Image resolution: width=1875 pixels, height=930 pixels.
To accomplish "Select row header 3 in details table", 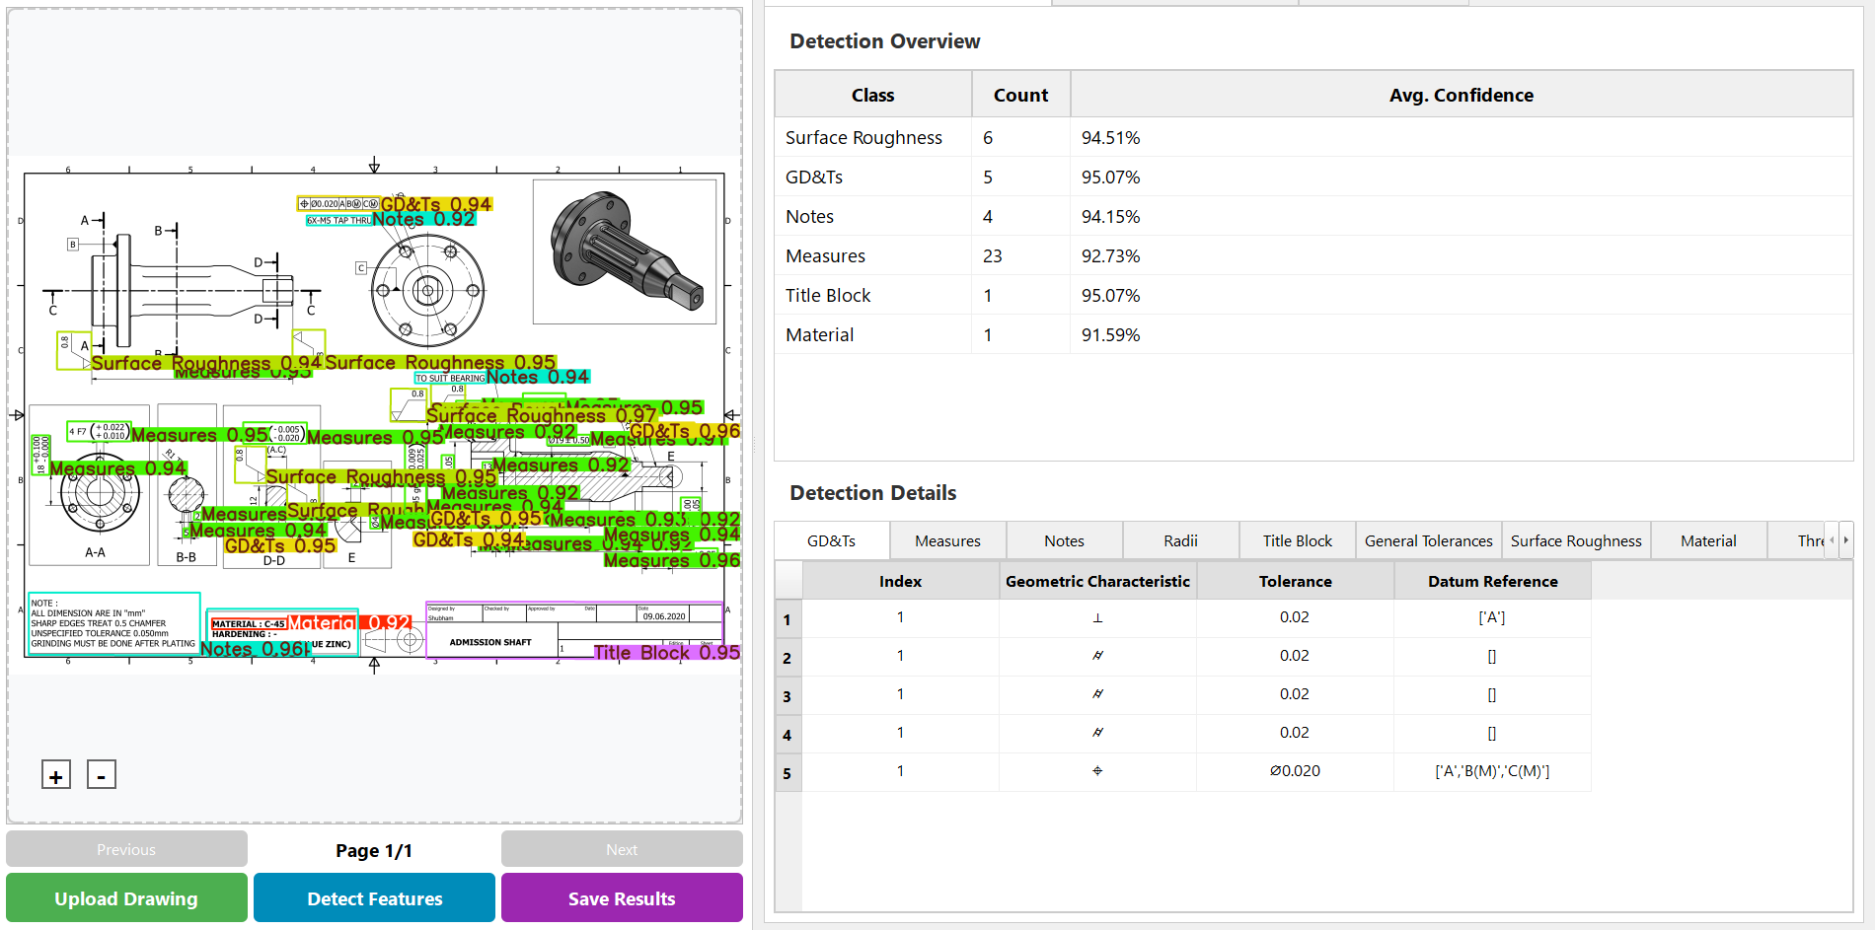I will click(x=787, y=696).
